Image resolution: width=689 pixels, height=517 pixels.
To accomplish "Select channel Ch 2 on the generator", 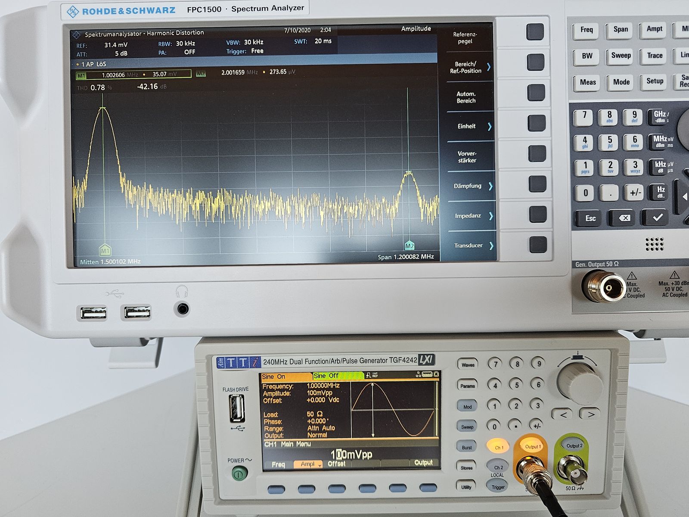I will pyautogui.click(x=498, y=467).
